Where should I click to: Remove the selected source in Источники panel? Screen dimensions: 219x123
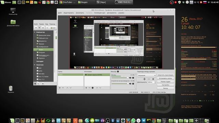tap(89, 88)
